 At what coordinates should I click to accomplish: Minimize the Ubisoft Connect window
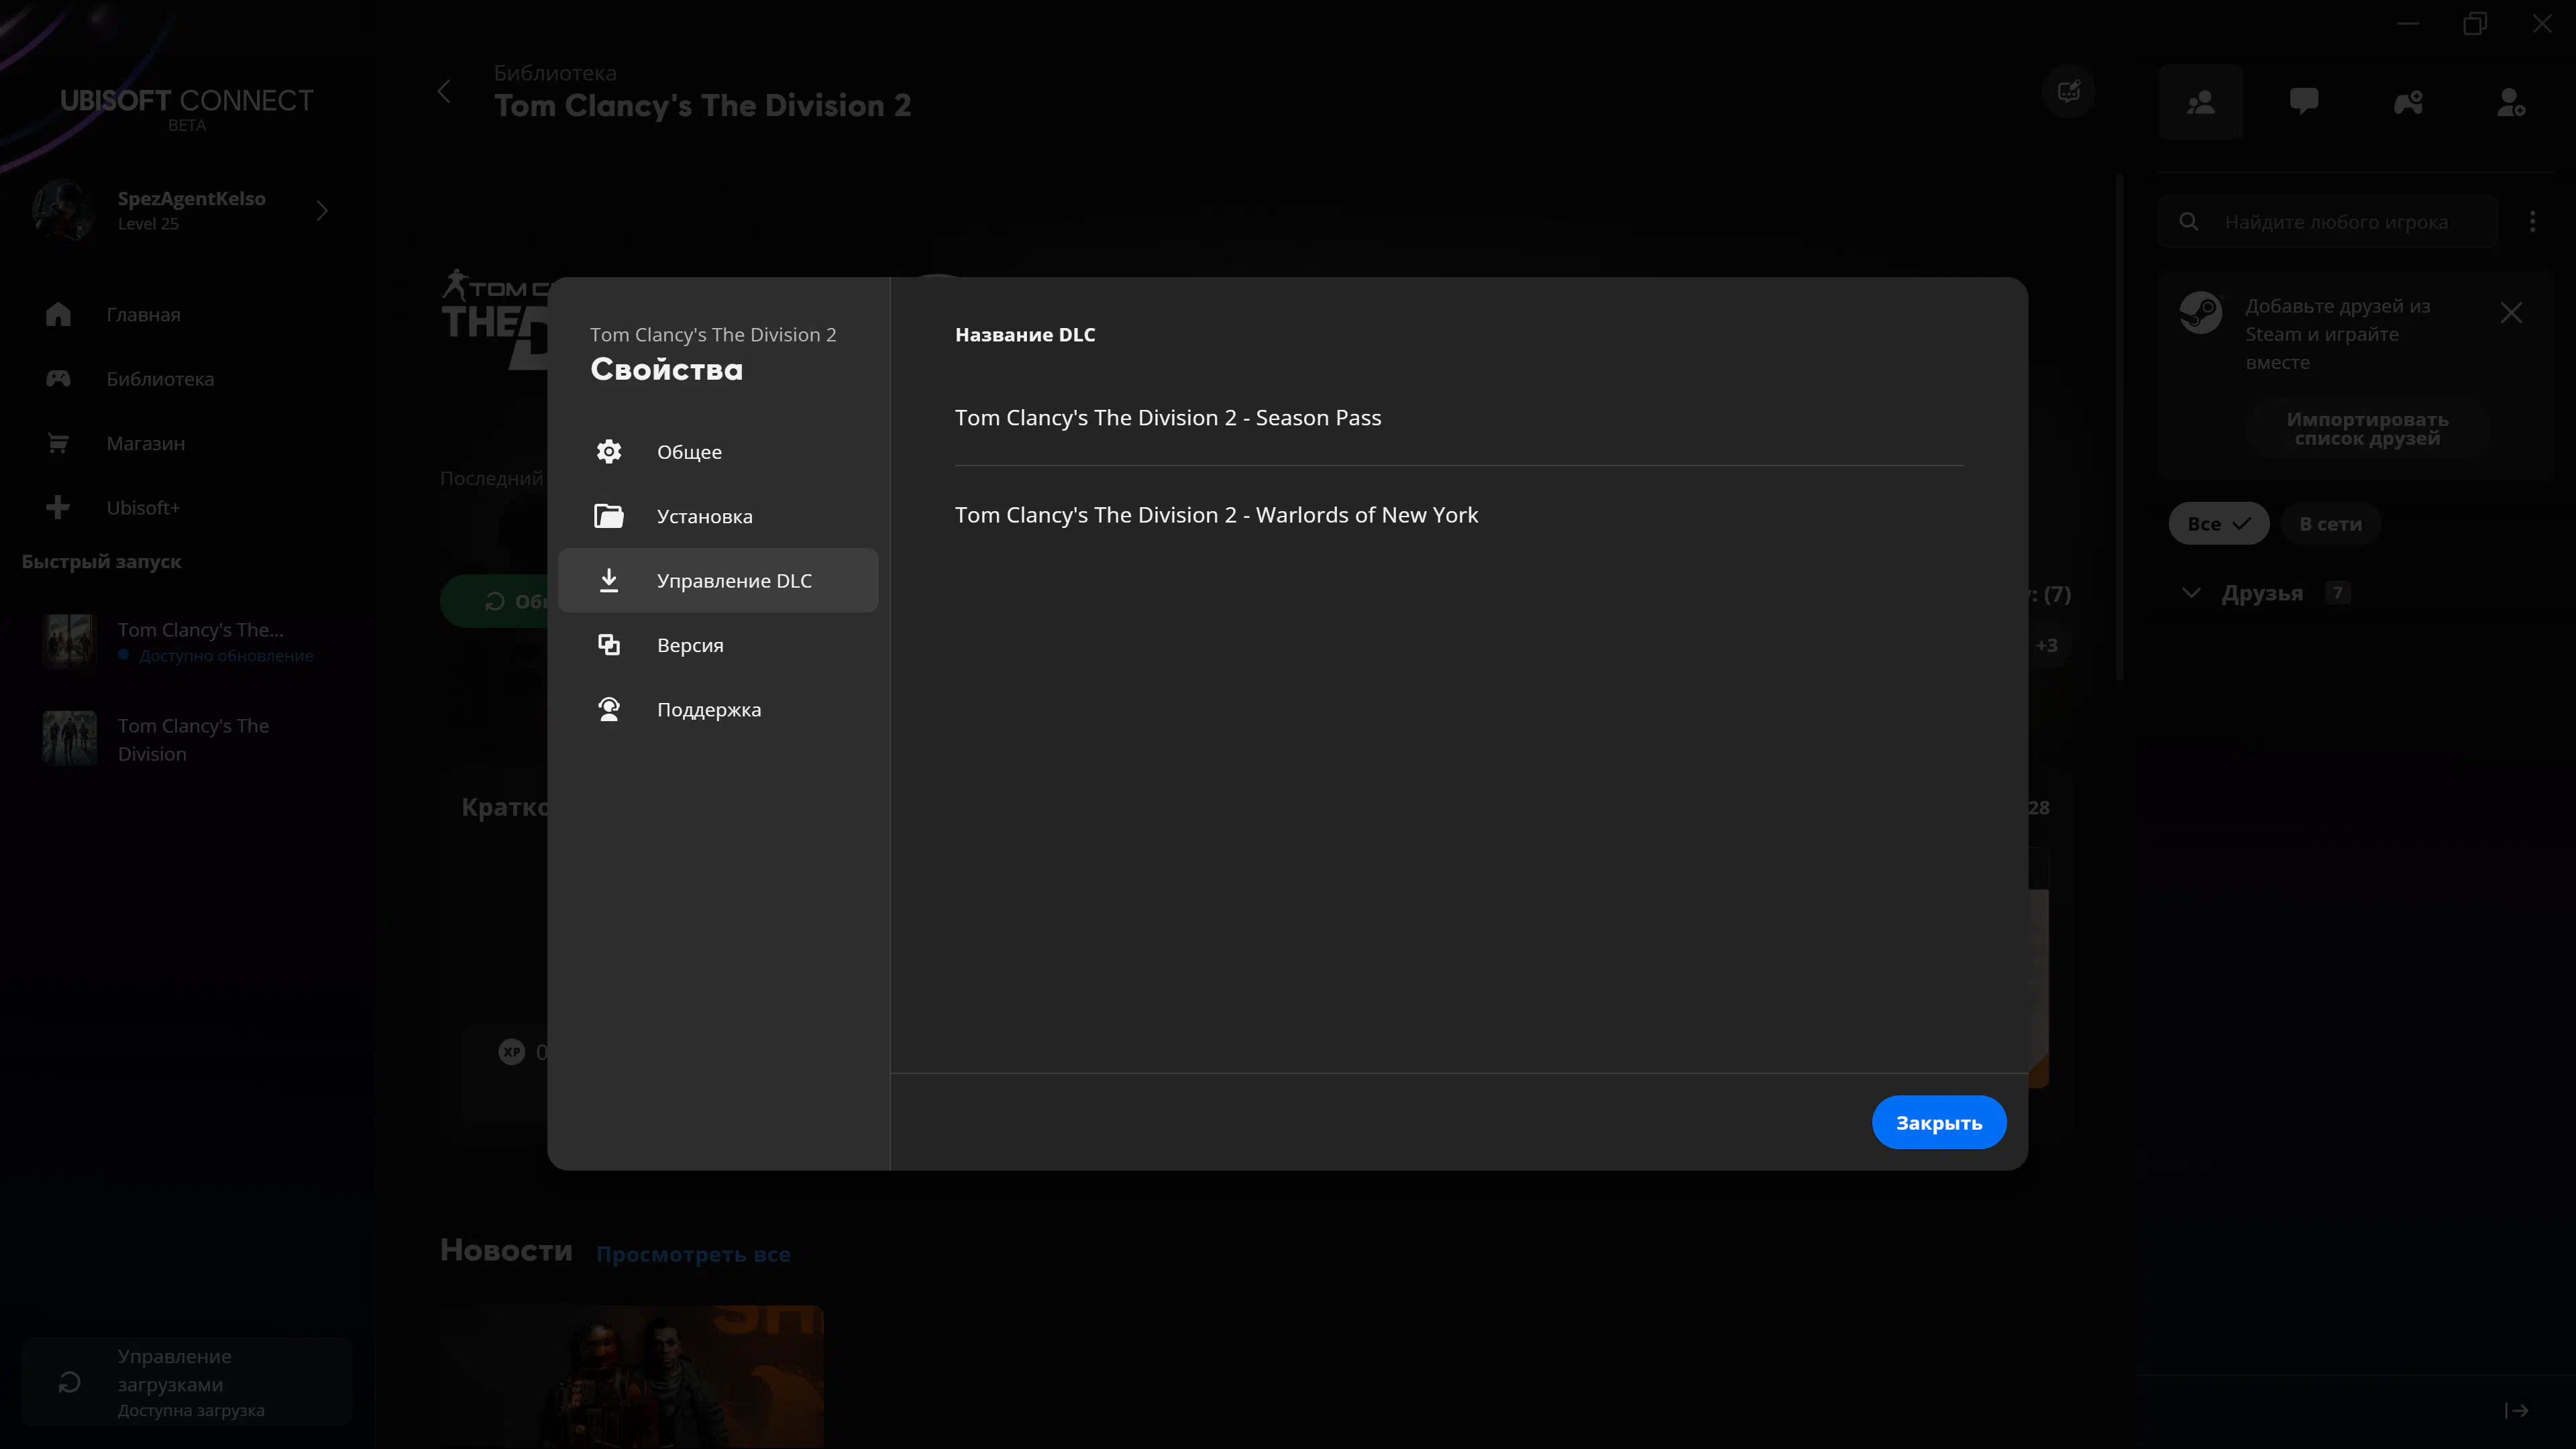click(x=2408, y=23)
